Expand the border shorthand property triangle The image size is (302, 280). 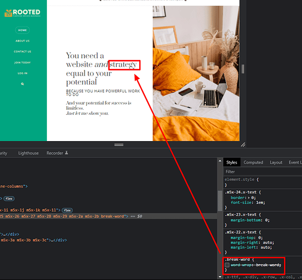point(249,198)
